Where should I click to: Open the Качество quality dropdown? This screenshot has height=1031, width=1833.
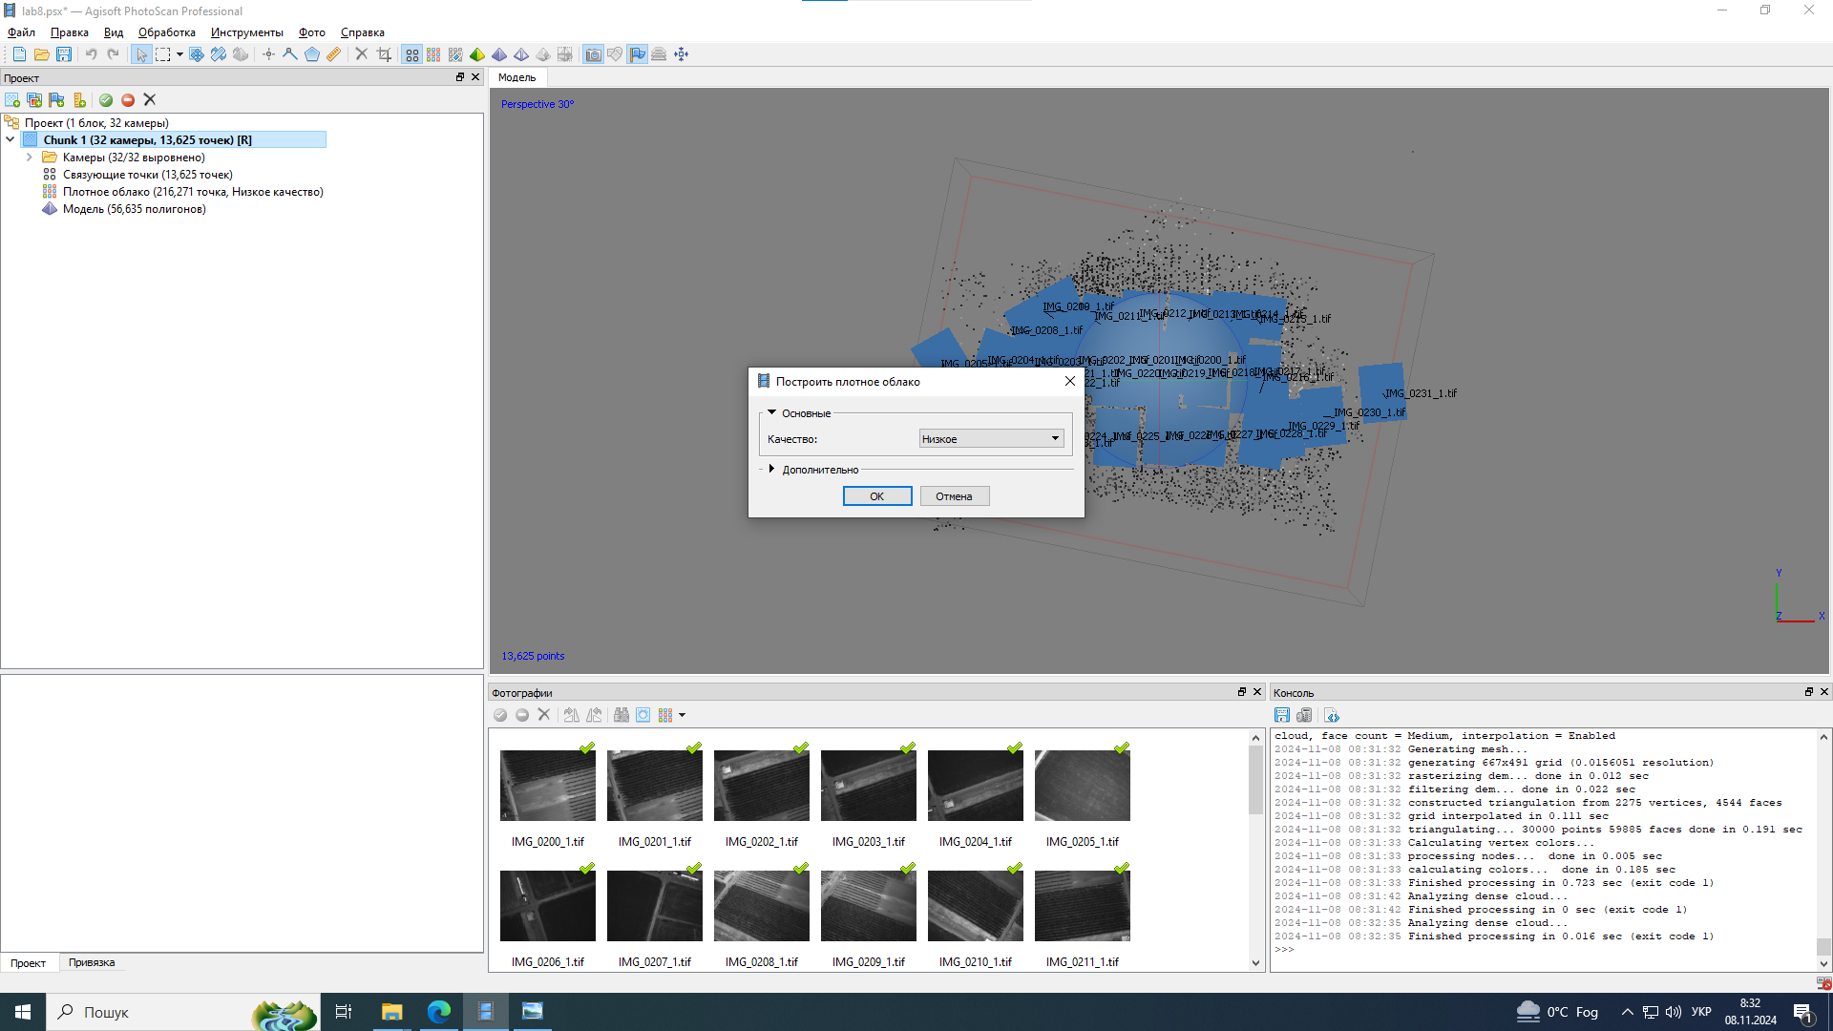(x=991, y=439)
